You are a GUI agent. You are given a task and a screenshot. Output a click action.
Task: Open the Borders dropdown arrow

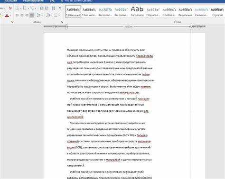[x=59, y=15]
